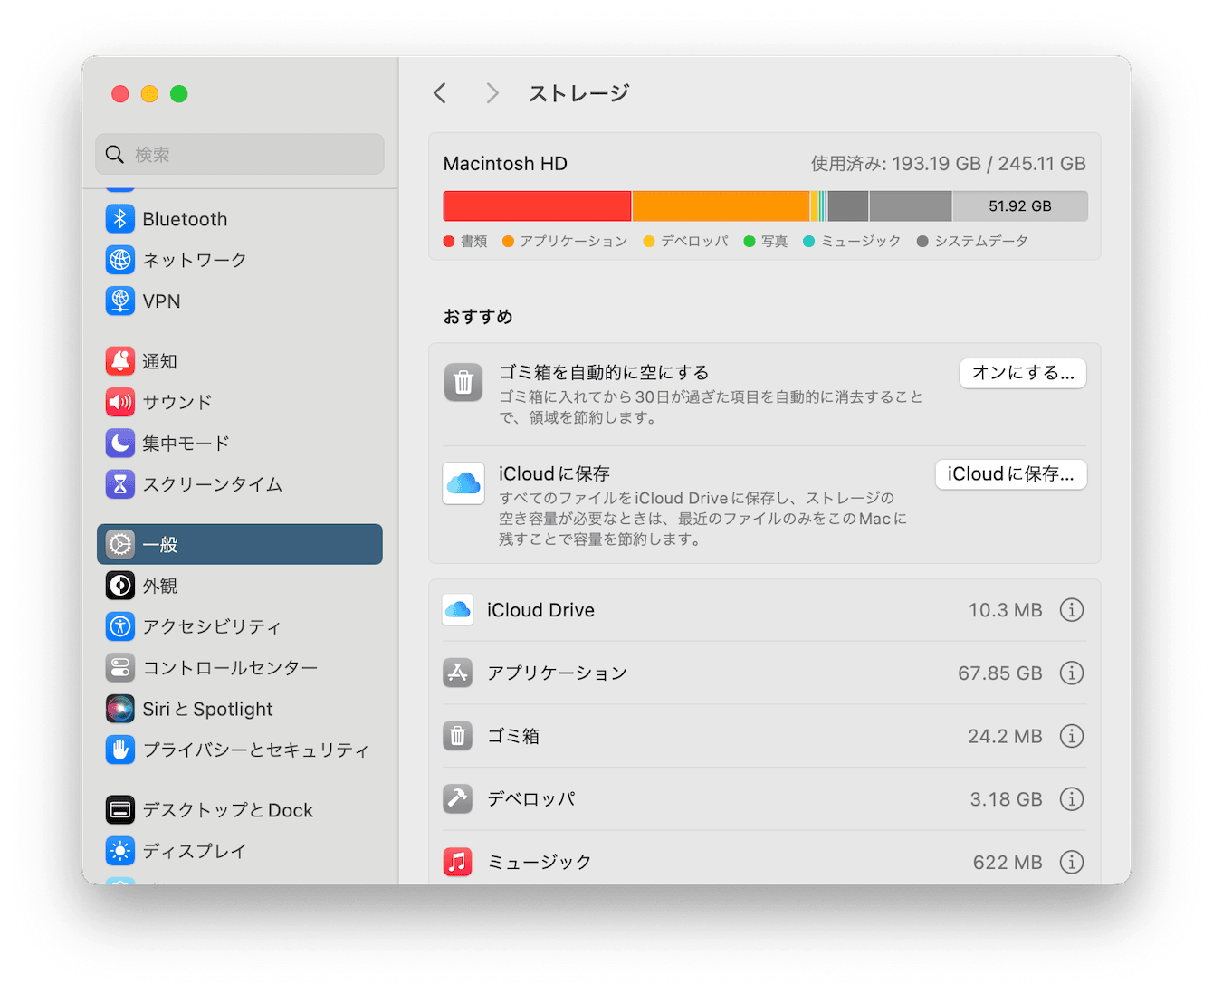Click the ゴミ箱 list row trash icon

click(x=458, y=736)
